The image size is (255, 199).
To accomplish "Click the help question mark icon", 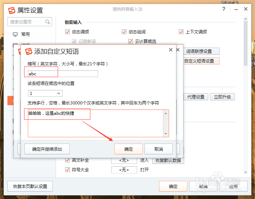I will (x=224, y=9).
